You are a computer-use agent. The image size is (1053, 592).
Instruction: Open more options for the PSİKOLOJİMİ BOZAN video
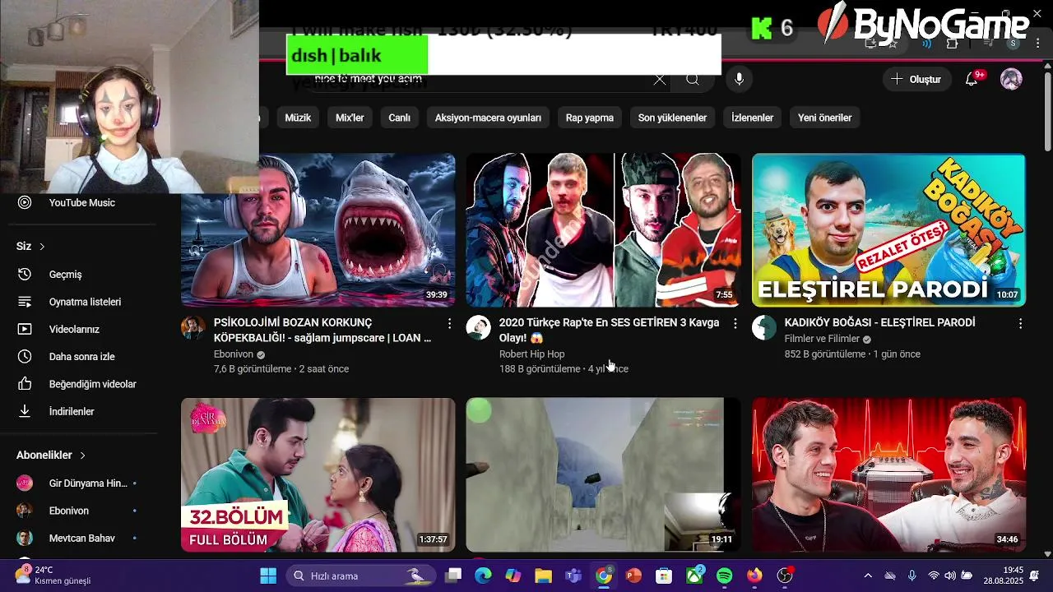[449, 323]
